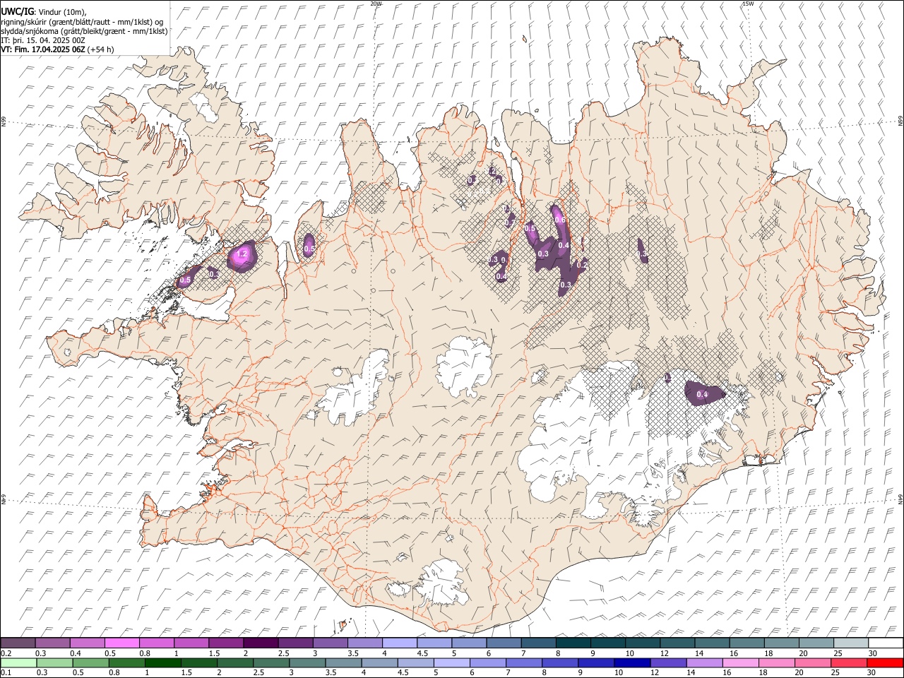Select the royal blue swatch at 8 in bottom legend row
Screen dimensions: 904x678
pos(560,663)
